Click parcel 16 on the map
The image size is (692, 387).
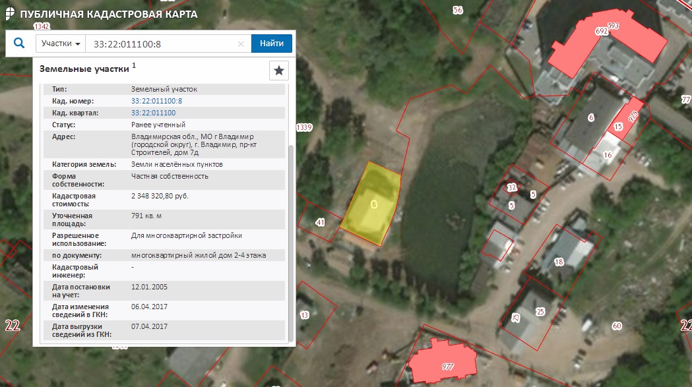coord(604,157)
